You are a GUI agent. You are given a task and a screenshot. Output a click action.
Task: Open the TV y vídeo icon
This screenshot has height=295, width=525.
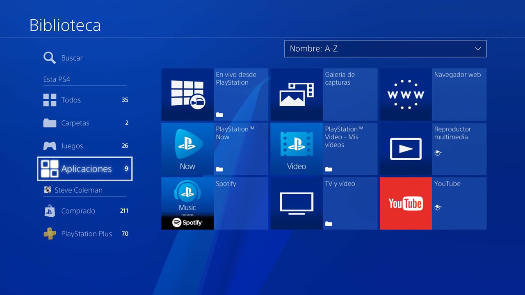tap(297, 203)
